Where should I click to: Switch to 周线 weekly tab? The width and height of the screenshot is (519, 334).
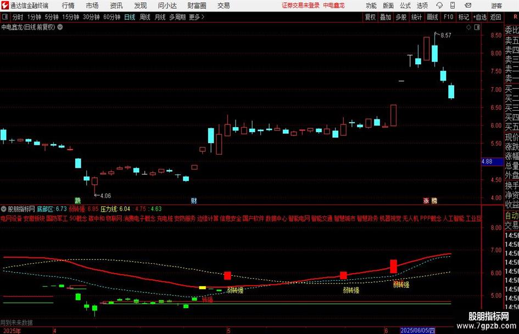(145, 17)
